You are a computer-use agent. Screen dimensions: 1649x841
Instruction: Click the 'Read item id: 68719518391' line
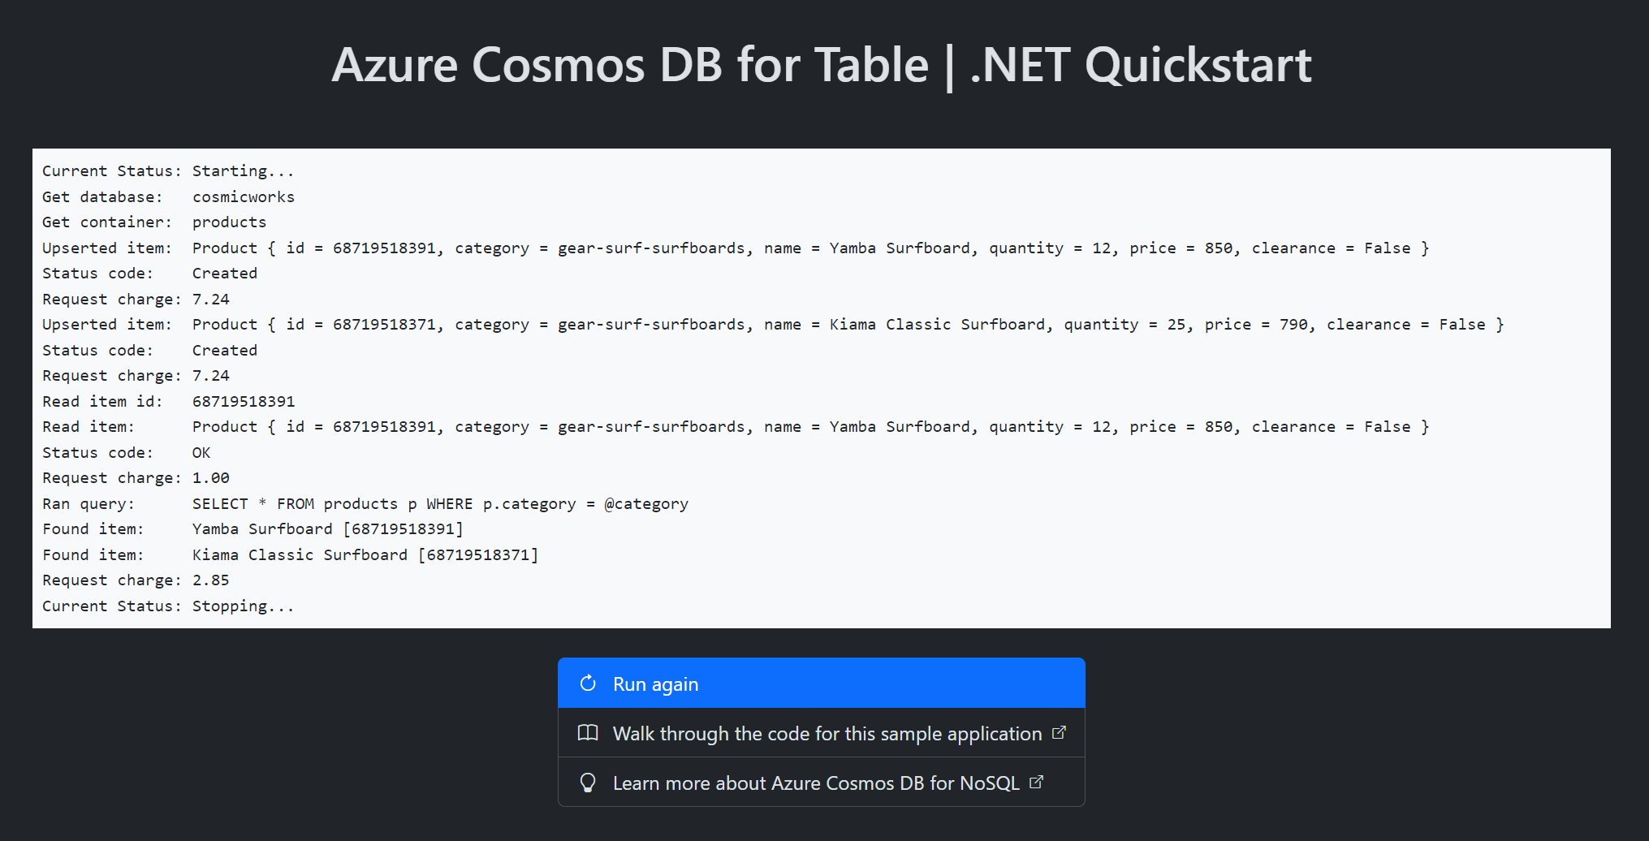(168, 402)
